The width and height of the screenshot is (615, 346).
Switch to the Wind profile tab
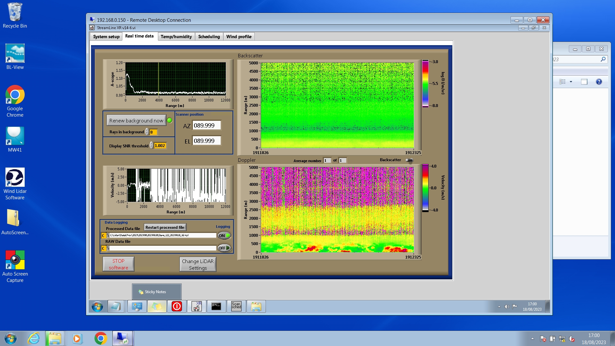(239, 37)
